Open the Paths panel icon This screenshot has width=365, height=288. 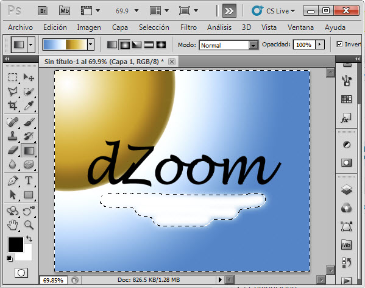coord(346,226)
